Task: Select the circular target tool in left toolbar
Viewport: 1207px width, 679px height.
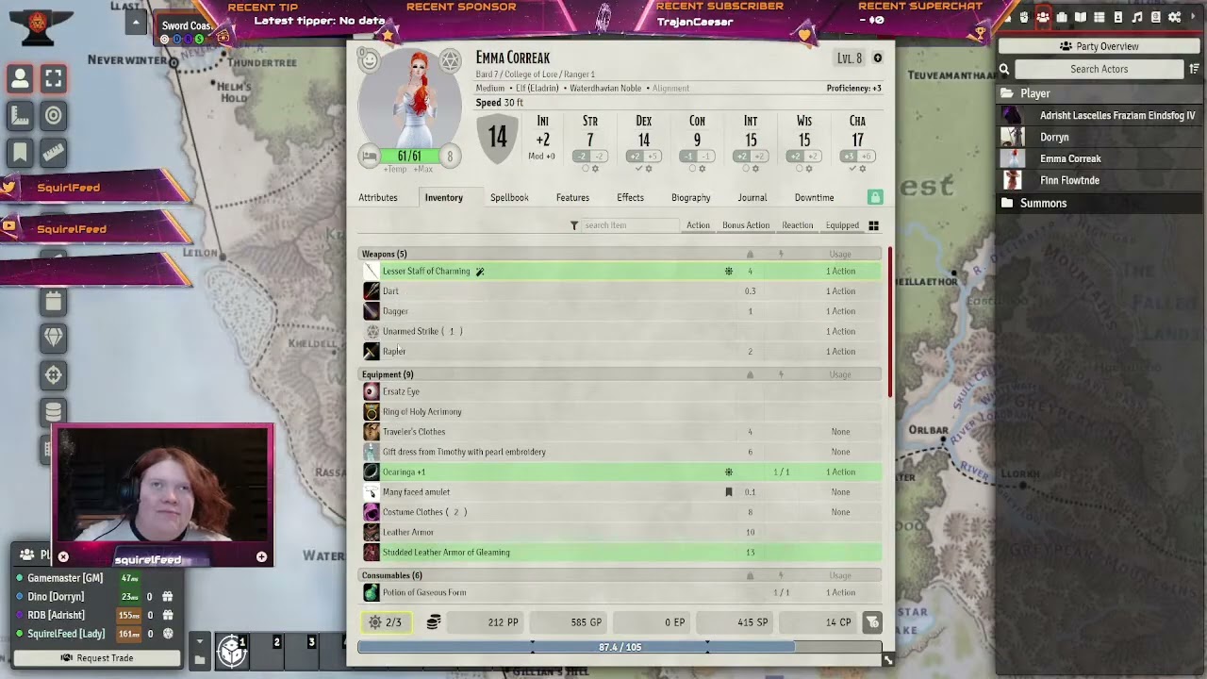Action: 54,116
